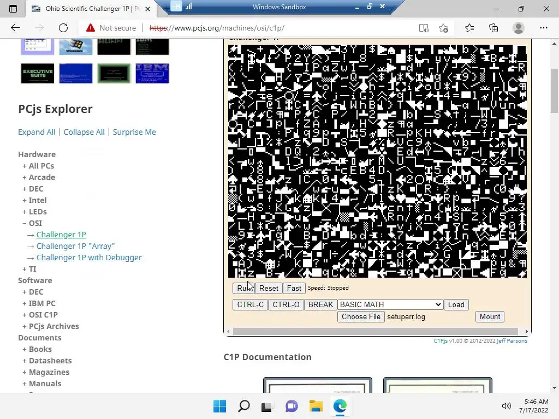559x419 pixels.
Task: Expand the IBM PC software node
Action: 39,303
